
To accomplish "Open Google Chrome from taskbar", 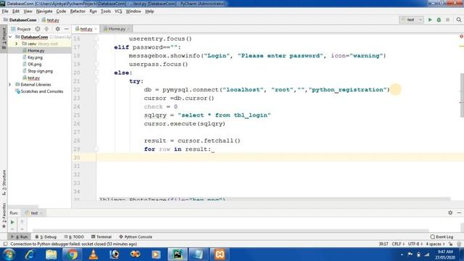I will tap(72, 254).
